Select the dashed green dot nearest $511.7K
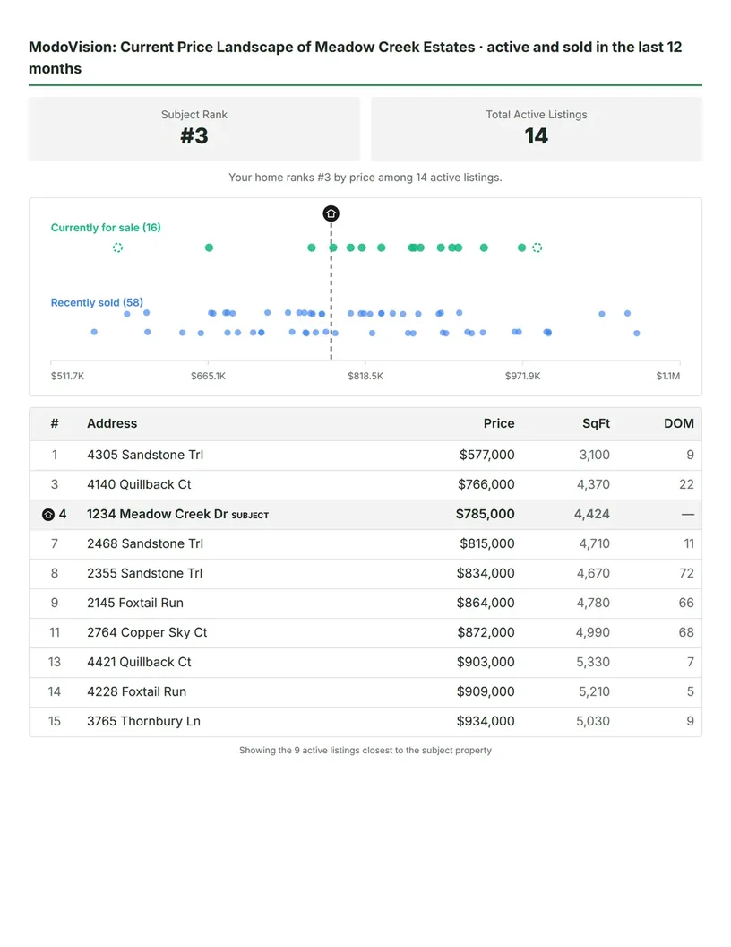This screenshot has height=947, width=731. coord(117,248)
